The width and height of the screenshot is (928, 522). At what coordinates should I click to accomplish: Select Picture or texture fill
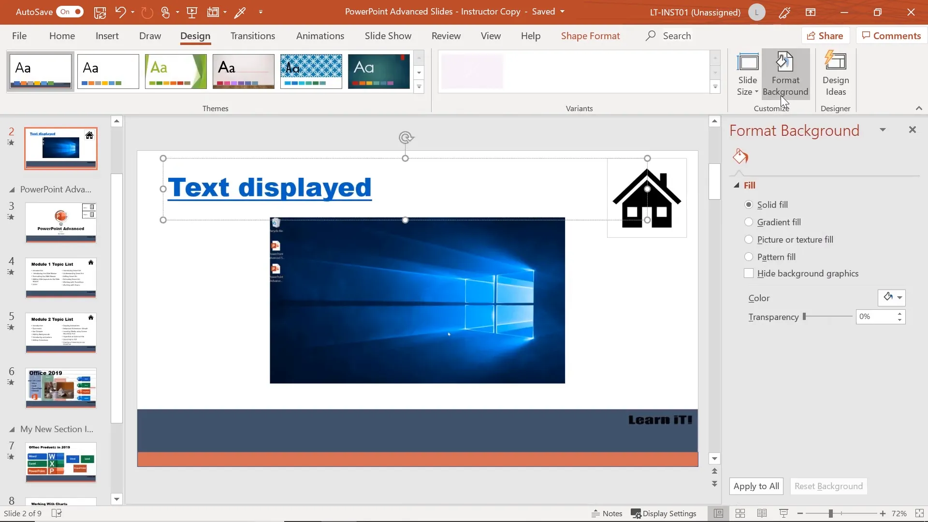point(749,240)
